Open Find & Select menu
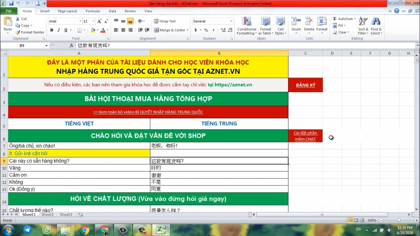Viewport: 420px width, 236px height. click(x=376, y=26)
